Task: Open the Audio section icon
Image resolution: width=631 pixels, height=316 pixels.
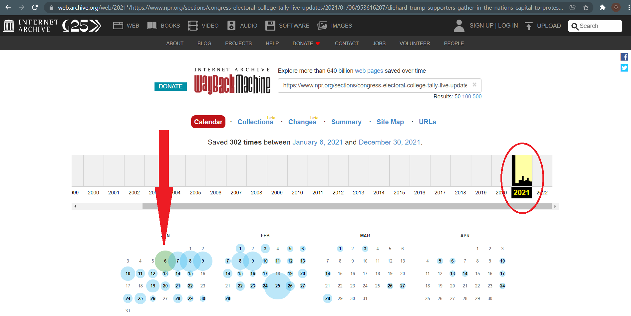Action: click(231, 26)
